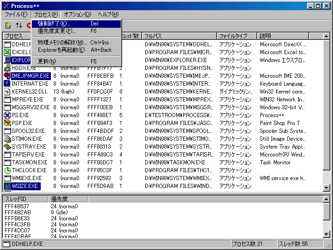This screenshot has width=333, height=250.
Task: Open the ヘルプ(H) menu
Action: (108, 14)
